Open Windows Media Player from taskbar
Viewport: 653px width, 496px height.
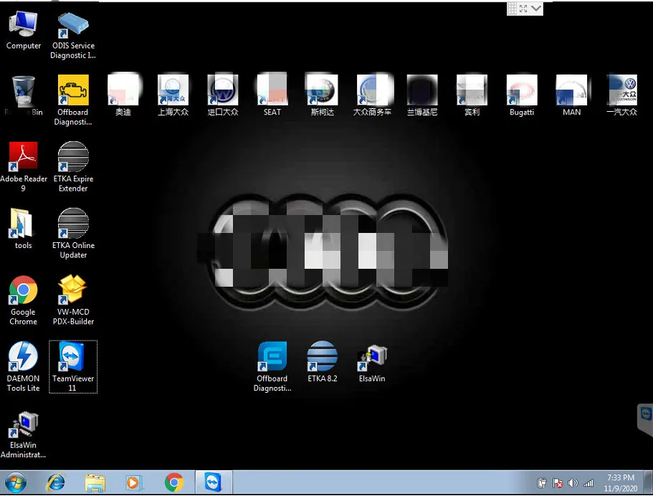pos(133,482)
